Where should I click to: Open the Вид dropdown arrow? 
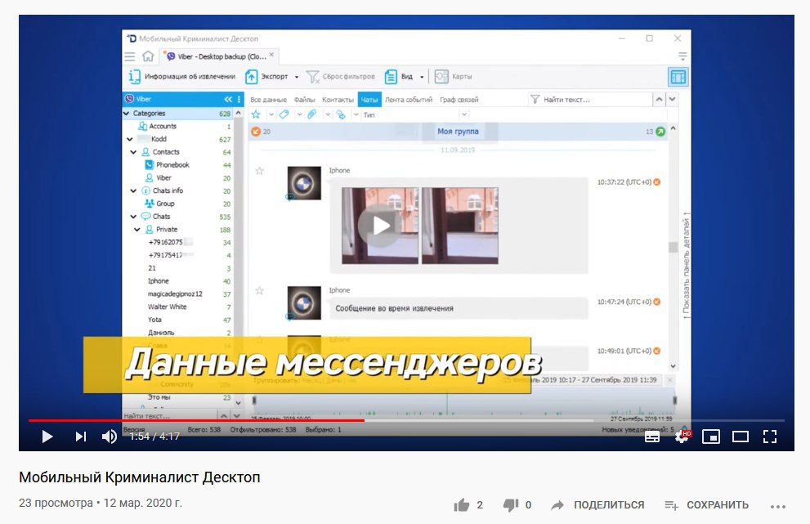point(422,77)
